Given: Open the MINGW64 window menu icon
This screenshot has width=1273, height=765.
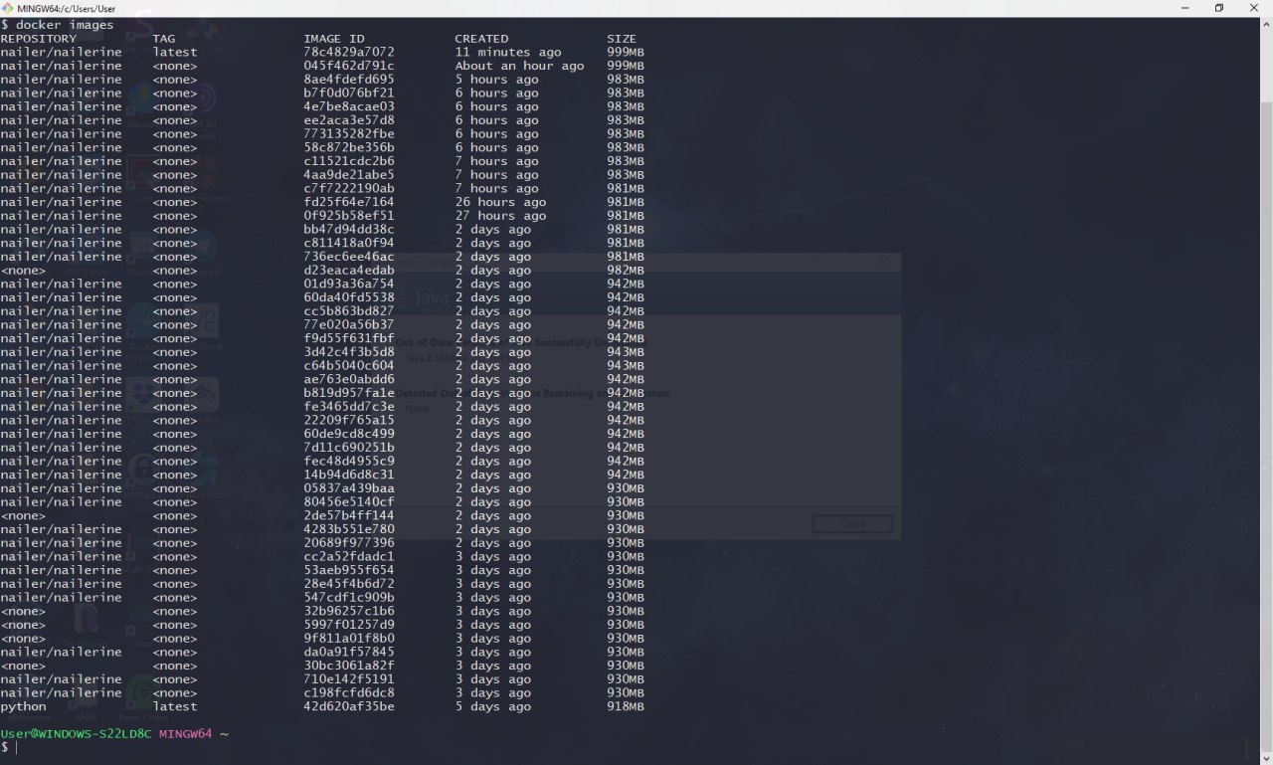Looking at the screenshot, I should click(8, 8).
